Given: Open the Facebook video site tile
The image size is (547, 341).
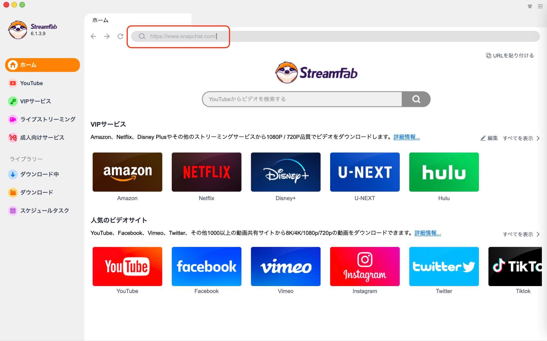Looking at the screenshot, I should click(206, 266).
